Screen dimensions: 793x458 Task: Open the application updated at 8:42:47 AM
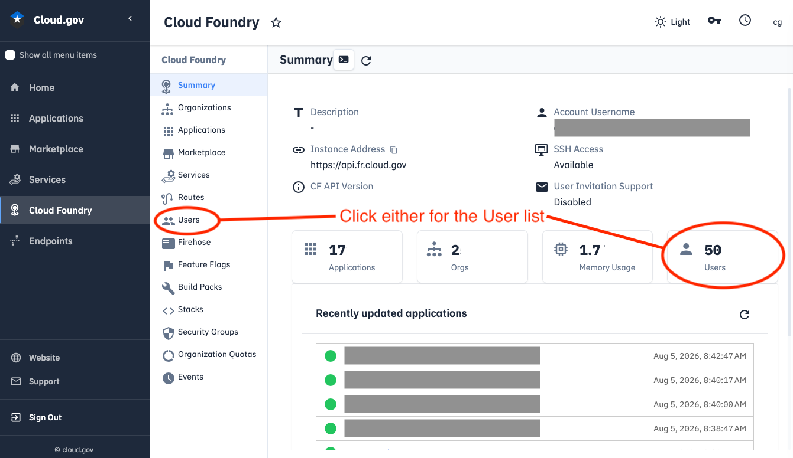pos(535,356)
